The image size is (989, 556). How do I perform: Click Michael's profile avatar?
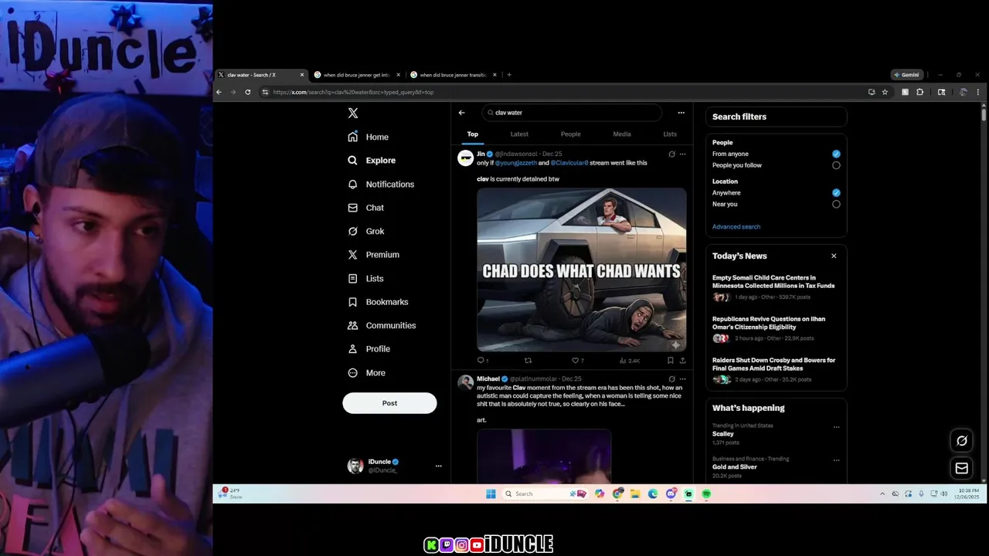[x=465, y=383]
